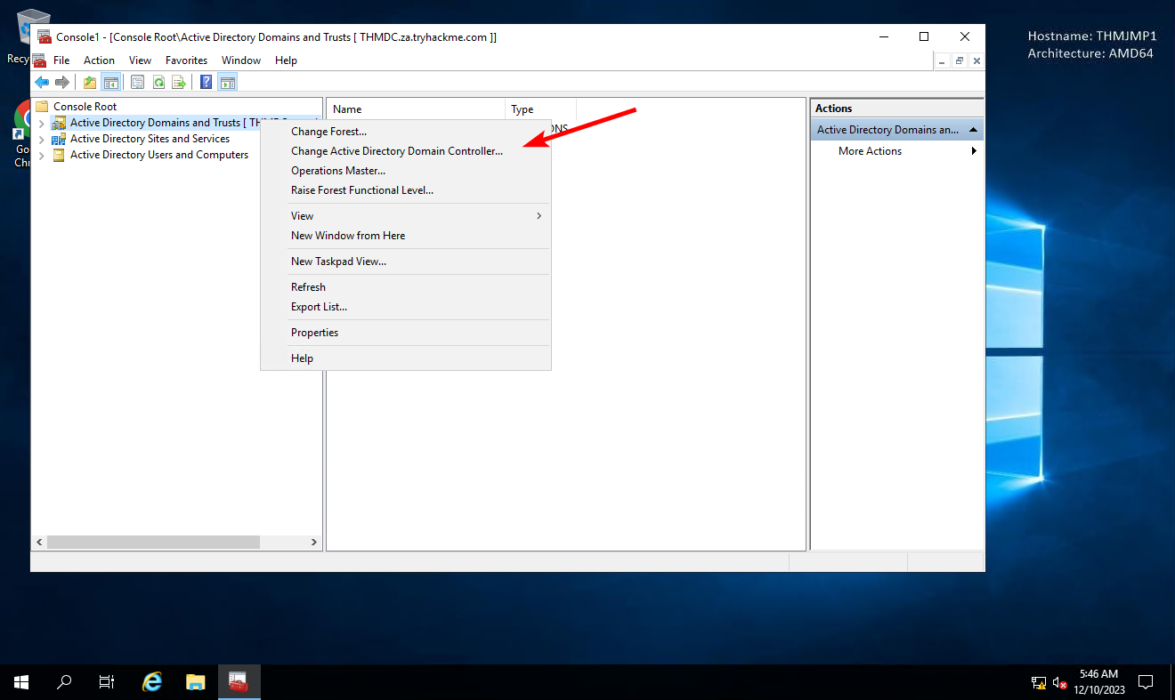The width and height of the screenshot is (1175, 700).
Task: Toggle the Show/Hide Action Pane toolbar icon
Action: [x=228, y=83]
